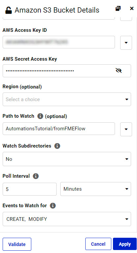
Task: Click Events to Watch for info icon
Action: pos(53,206)
